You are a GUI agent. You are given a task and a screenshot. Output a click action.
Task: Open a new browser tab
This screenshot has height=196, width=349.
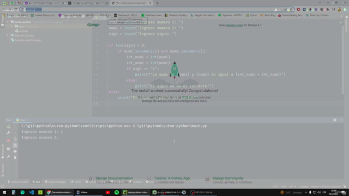click(157, 3)
